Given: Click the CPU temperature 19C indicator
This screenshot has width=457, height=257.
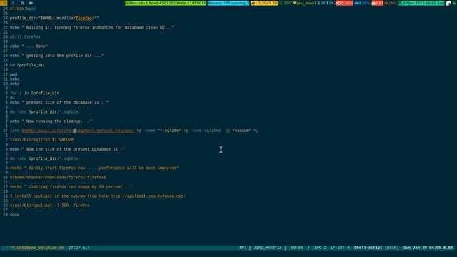Looking at the screenshot, I should coord(286,3).
